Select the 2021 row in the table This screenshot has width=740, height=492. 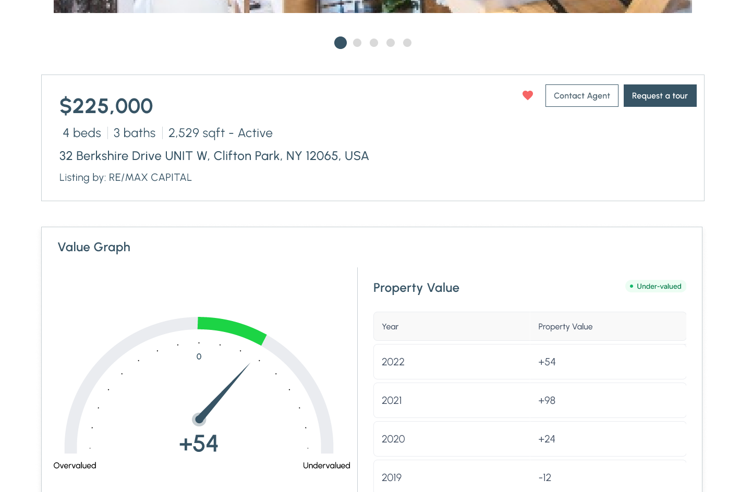point(530,400)
